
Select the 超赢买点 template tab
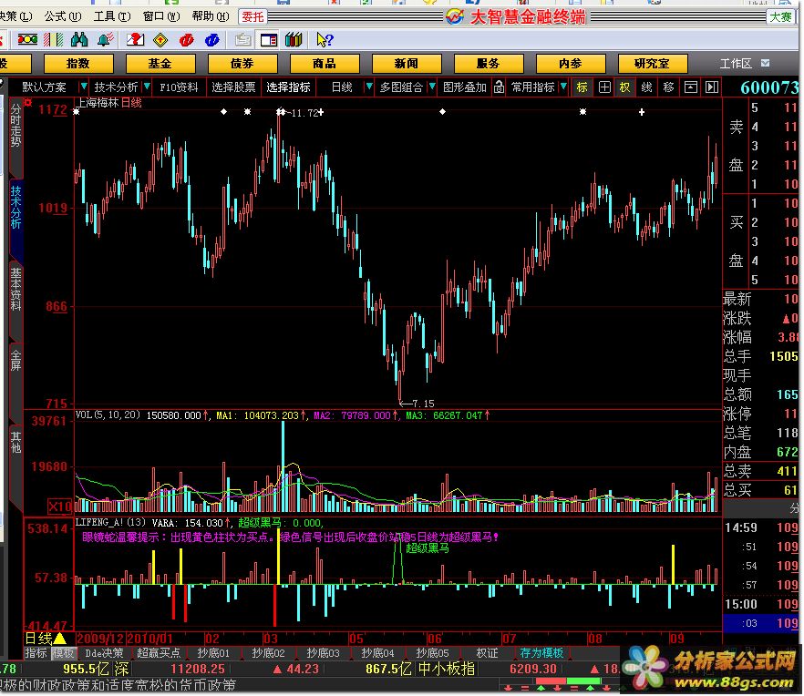[159, 653]
